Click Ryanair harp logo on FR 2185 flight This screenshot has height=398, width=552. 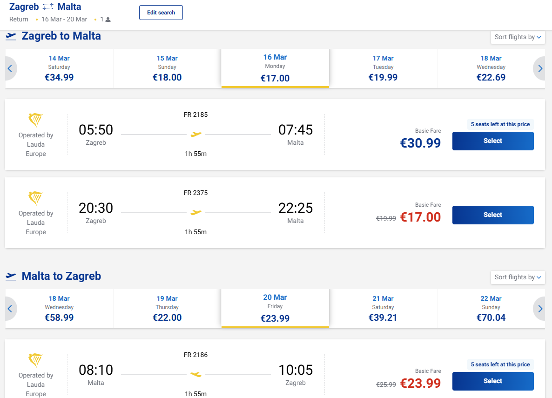[36, 121]
